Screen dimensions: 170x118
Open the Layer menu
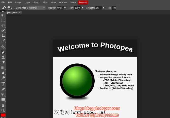click(x=27, y=2)
